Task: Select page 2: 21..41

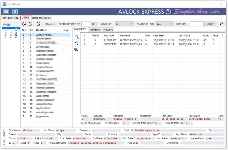Action: pyautogui.click(x=11, y=31)
